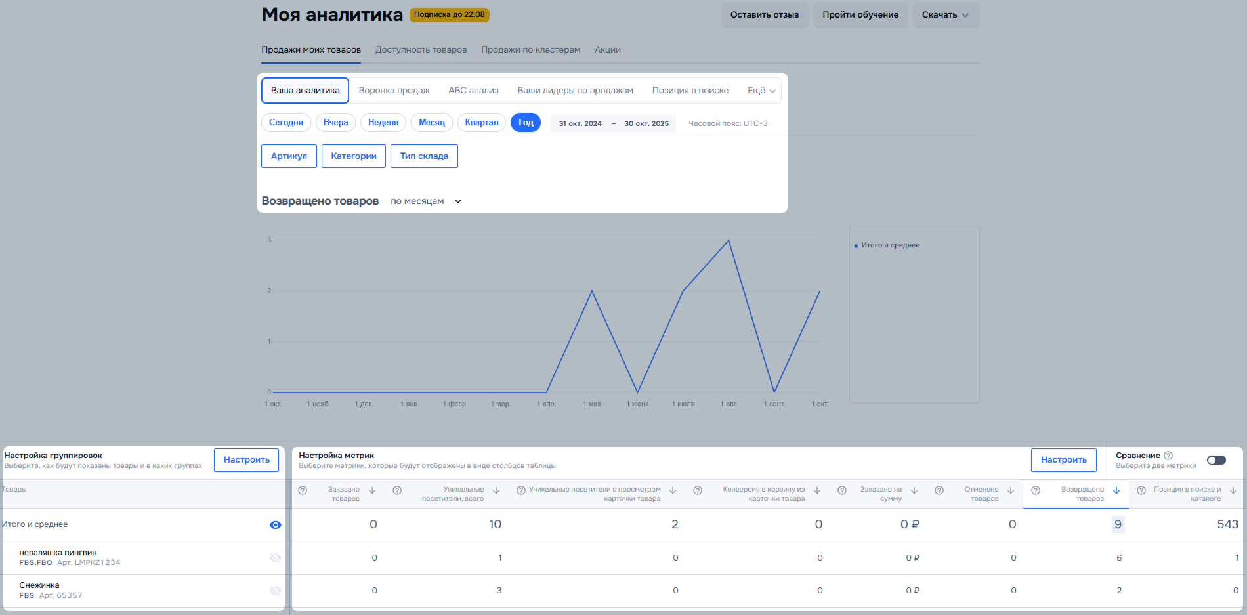This screenshot has height=615, width=1247.
Task: Open the Скачать download dropdown
Action: pos(945,15)
